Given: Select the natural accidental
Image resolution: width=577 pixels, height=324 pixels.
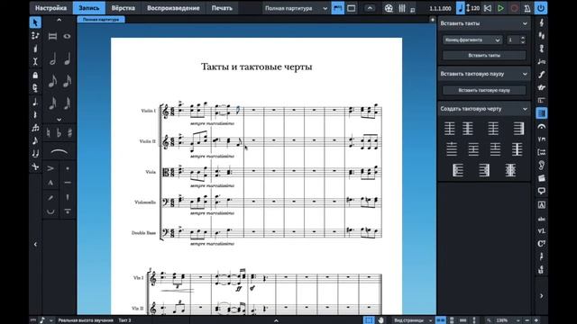Looking at the screenshot, I should pyautogui.click(x=48, y=132).
